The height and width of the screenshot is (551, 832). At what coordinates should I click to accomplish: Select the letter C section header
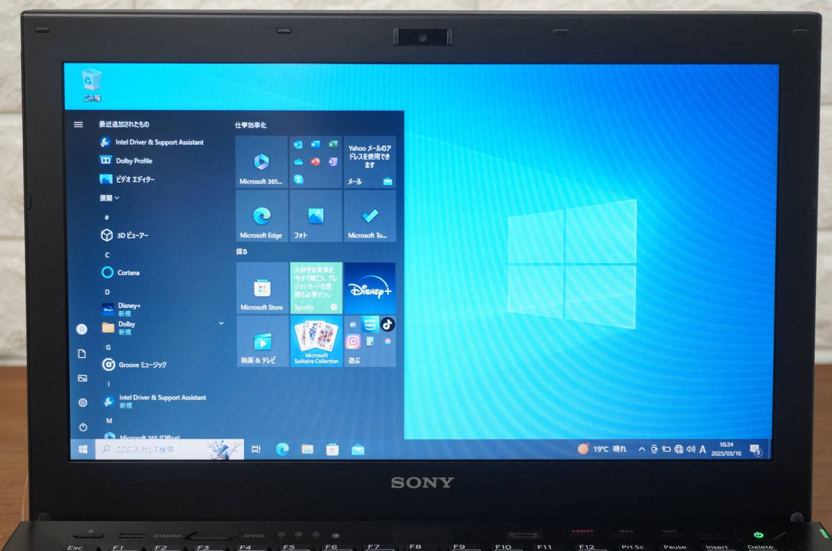pyautogui.click(x=107, y=255)
